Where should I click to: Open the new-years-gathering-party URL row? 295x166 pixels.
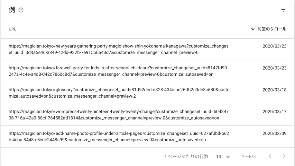pos(118,49)
